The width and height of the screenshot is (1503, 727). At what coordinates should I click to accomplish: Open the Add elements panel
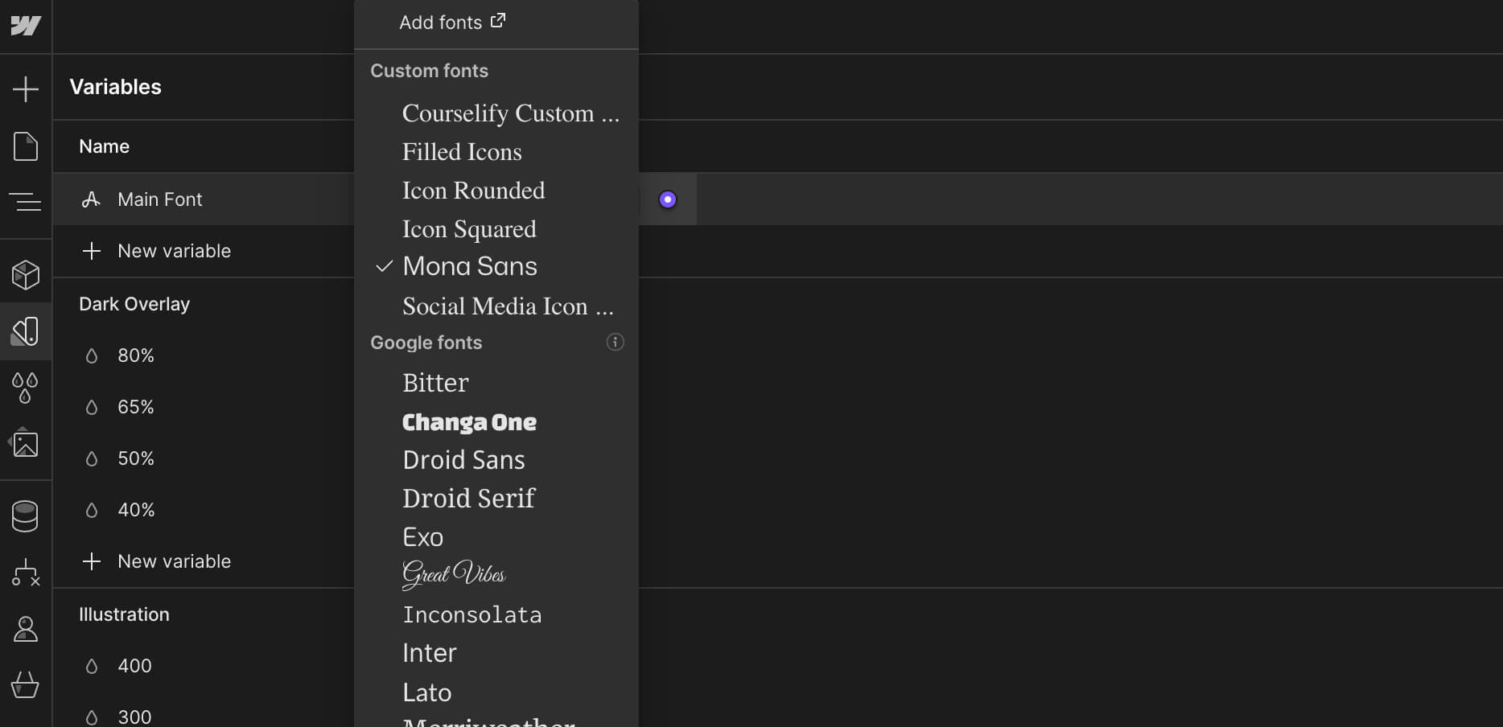[26, 88]
